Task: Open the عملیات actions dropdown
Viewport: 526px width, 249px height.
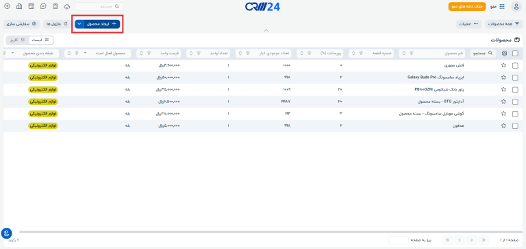Action: pyautogui.click(x=468, y=24)
